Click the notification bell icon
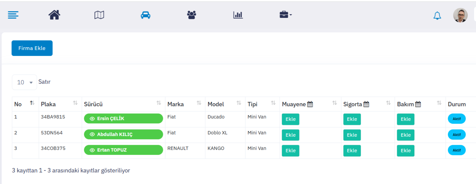The image size is (476, 184). pyautogui.click(x=437, y=15)
